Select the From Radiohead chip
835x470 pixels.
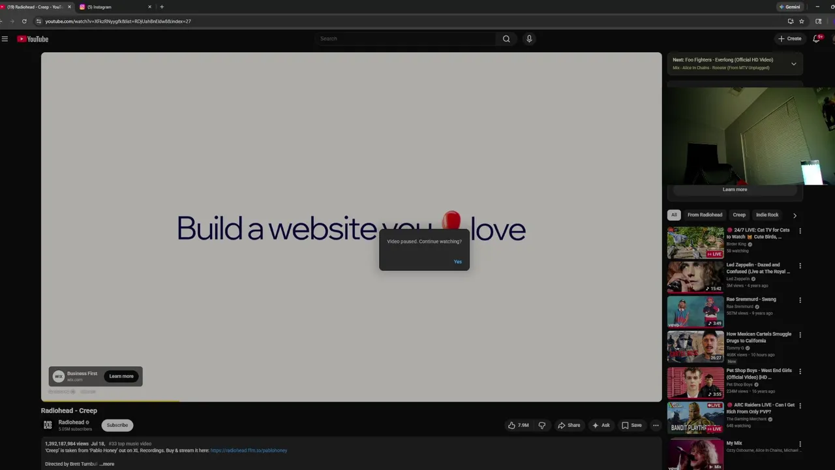705,215
